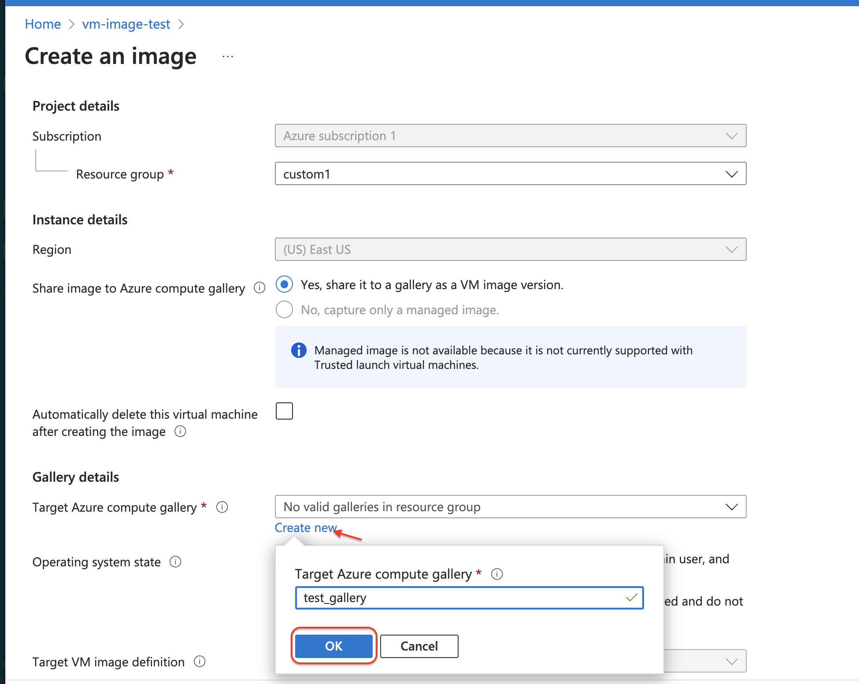Click info icon for Target VM image definition

200,662
